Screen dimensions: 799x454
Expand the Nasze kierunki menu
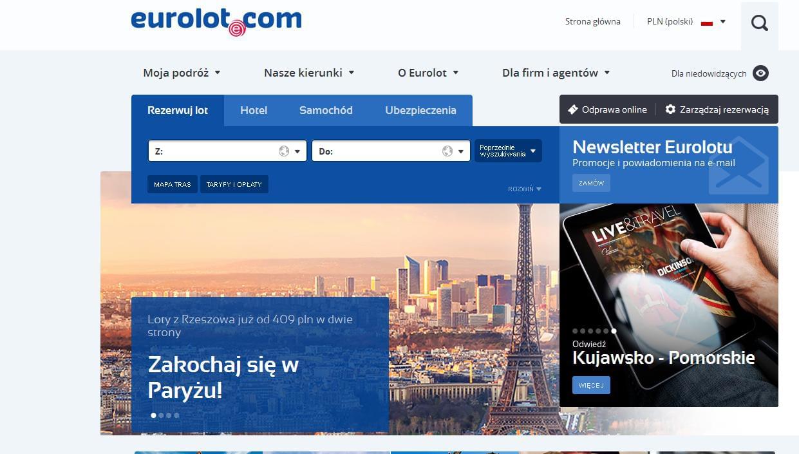pyautogui.click(x=309, y=73)
